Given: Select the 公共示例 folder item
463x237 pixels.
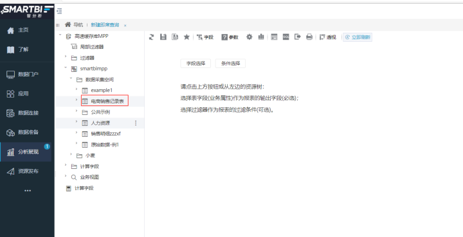Looking at the screenshot, I should coord(100,112).
